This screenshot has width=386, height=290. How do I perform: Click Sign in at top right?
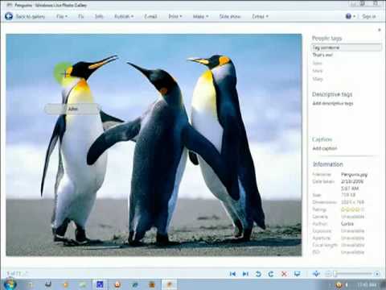369,16
